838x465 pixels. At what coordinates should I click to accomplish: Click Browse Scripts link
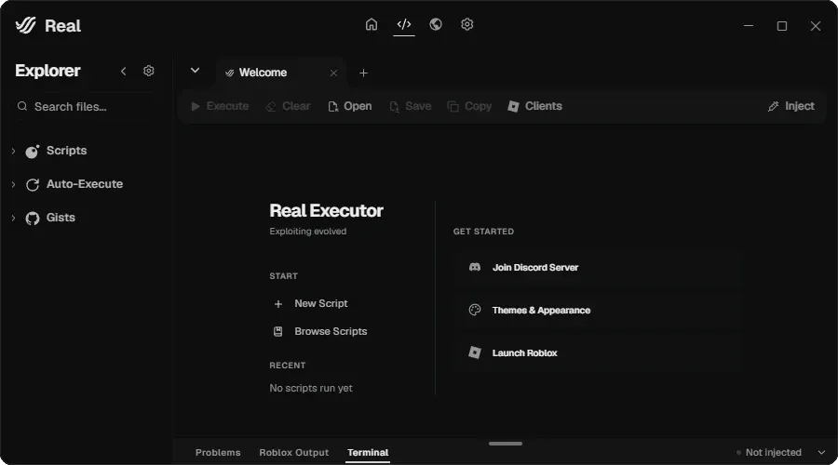320,331
